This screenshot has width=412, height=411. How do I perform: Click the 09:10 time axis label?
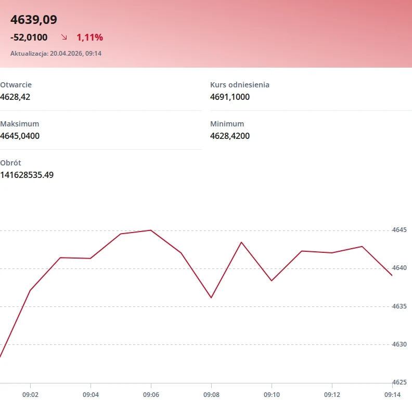(x=272, y=395)
